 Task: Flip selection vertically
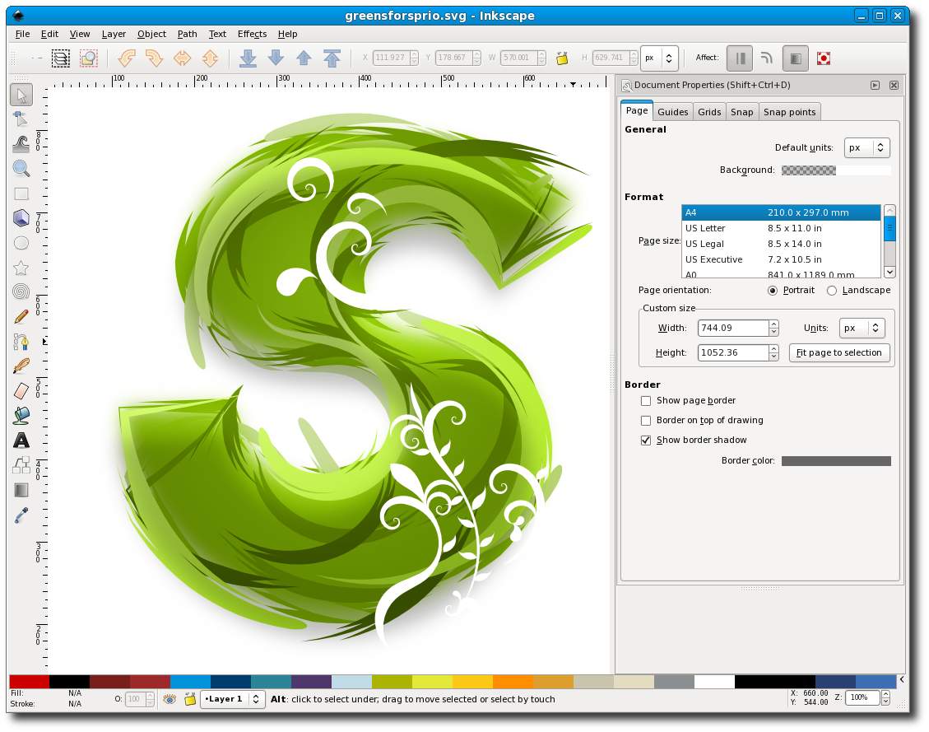point(210,58)
